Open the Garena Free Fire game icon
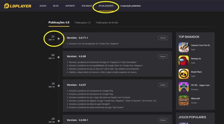The width and height of the screenshot is (224, 124). click(184, 47)
